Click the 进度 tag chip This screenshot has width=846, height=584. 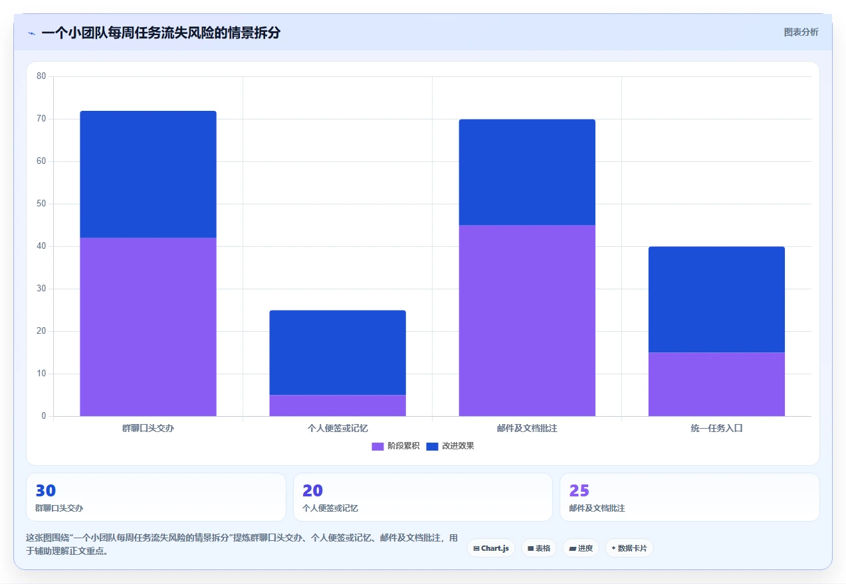(x=581, y=548)
